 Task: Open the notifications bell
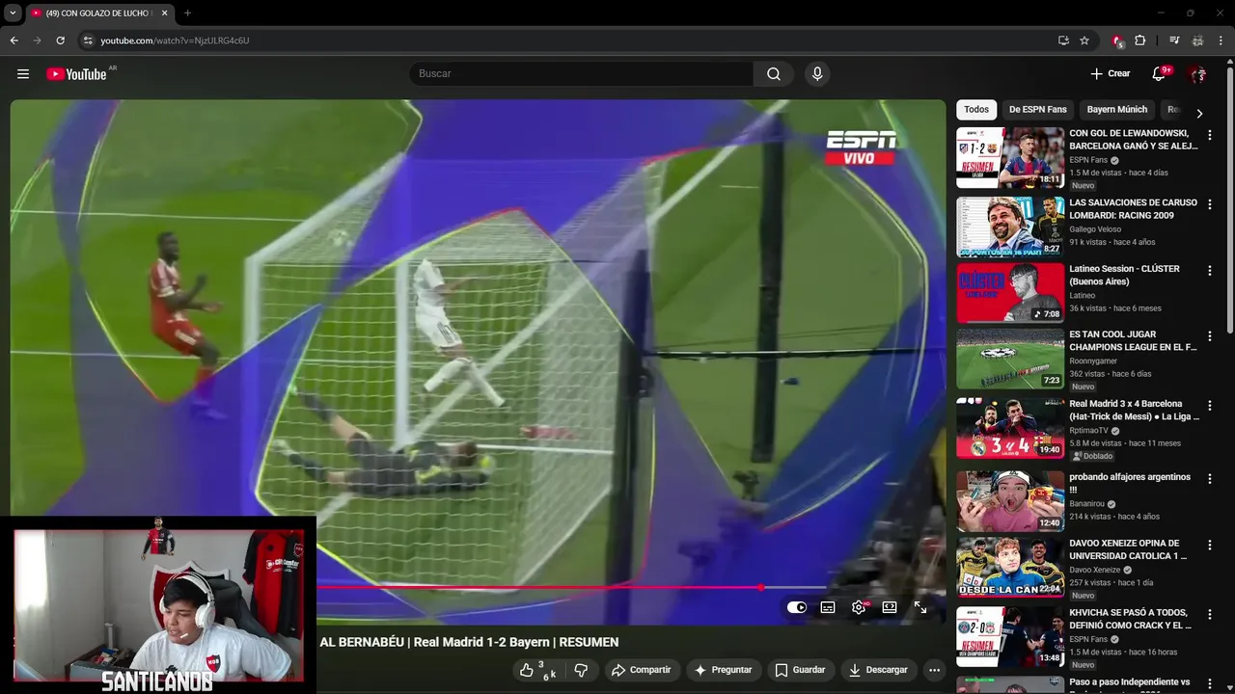[x=1159, y=74]
